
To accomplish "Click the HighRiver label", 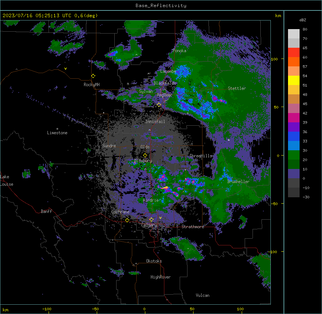I will click(x=161, y=277).
